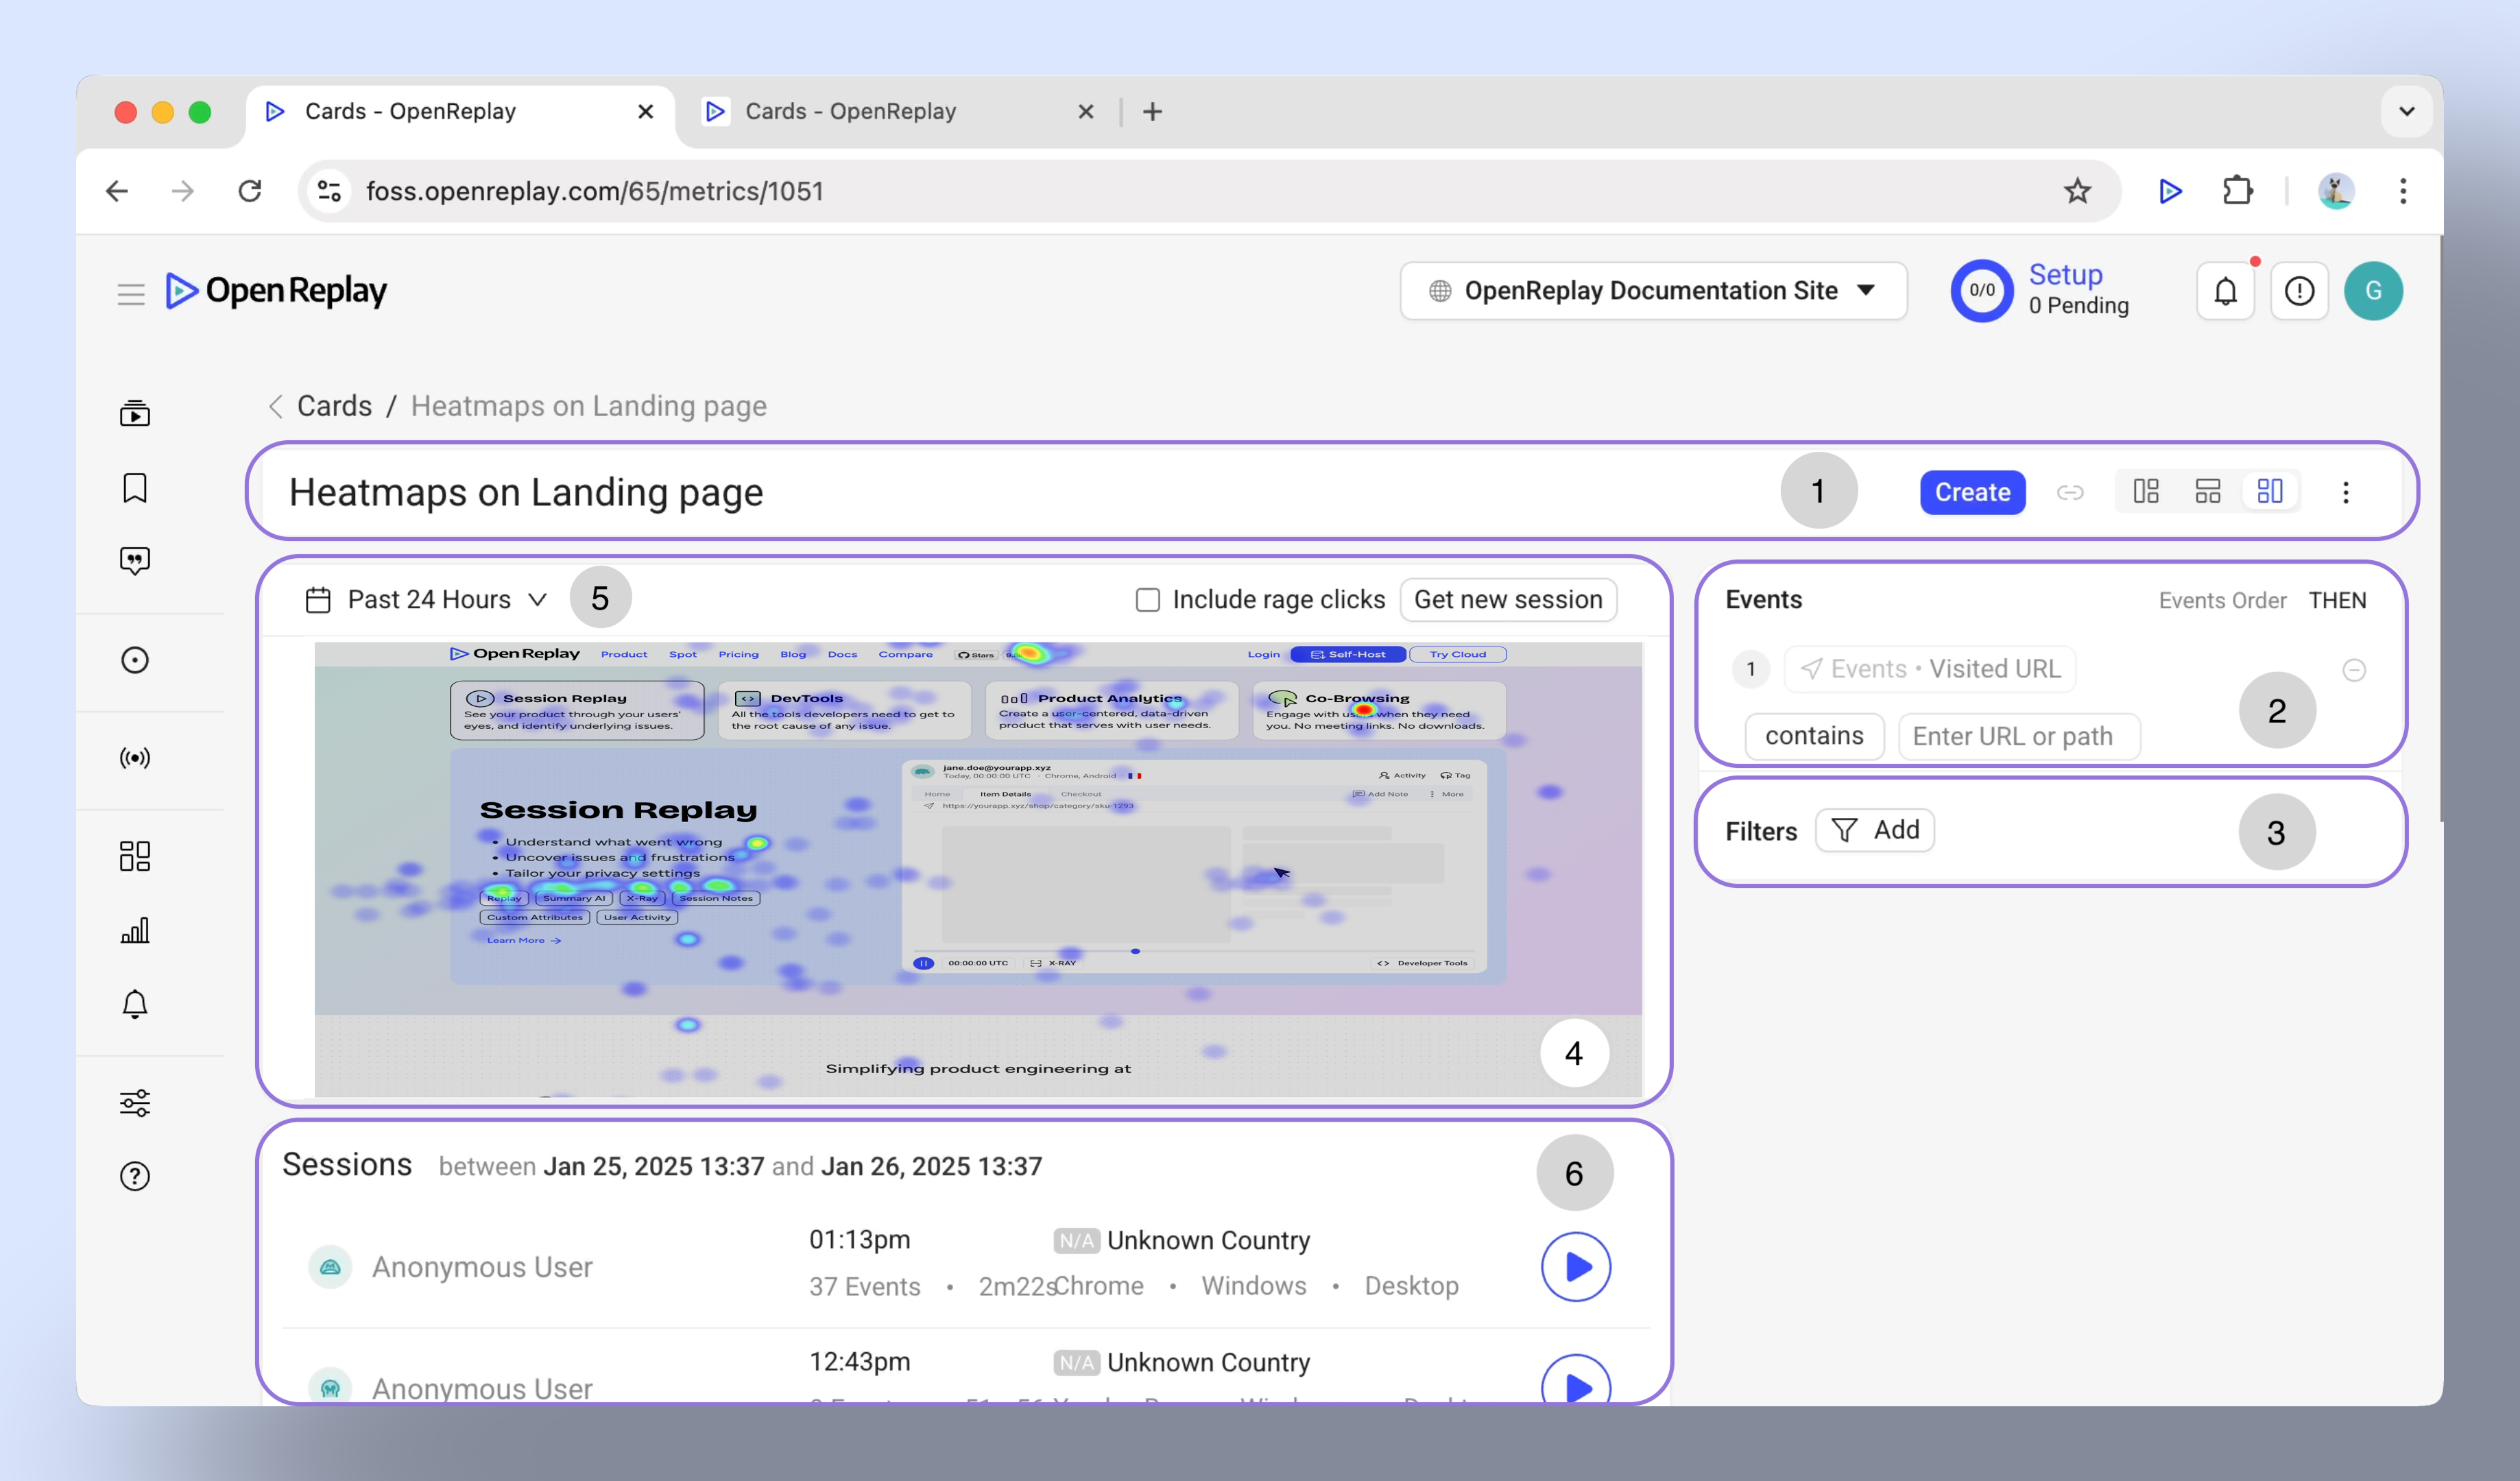Toggle the THEN events order
Screen dimensions: 2520x1481
[2337, 600]
